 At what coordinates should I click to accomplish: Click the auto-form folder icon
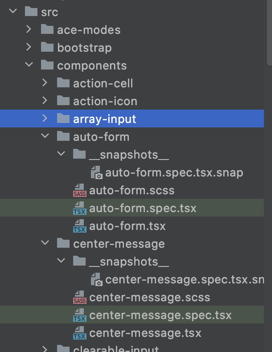[63, 136]
